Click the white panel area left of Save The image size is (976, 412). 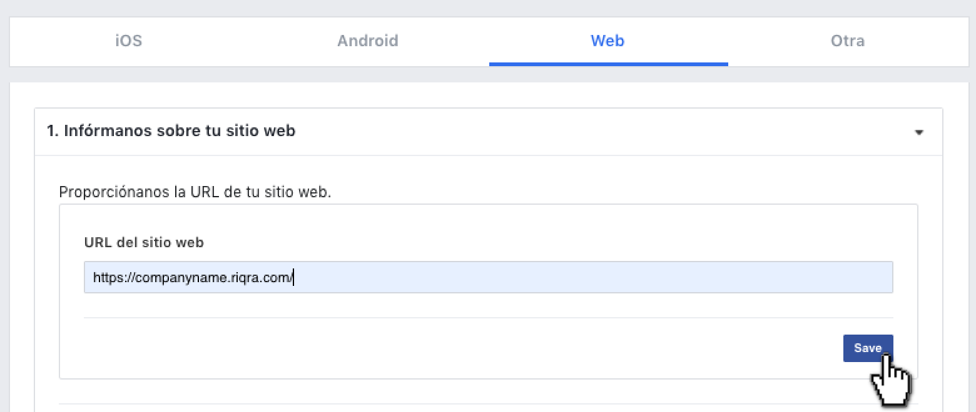463,348
